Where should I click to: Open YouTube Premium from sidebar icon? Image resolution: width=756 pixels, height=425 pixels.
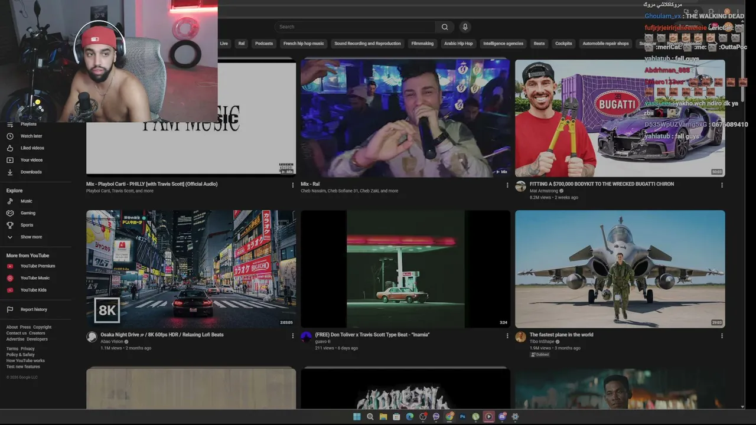(10, 266)
